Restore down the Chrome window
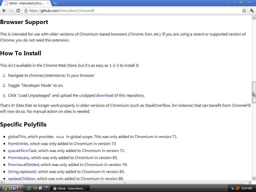Image resolution: width=256 pixels, height=192 pixels. point(241,2)
